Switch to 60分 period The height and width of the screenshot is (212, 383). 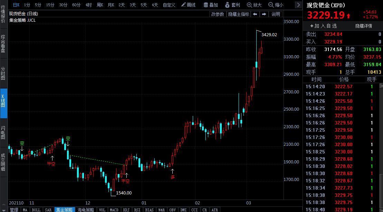pyautogui.click(x=76, y=5)
